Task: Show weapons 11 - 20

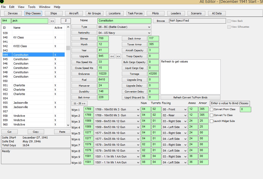Action: (80, 103)
